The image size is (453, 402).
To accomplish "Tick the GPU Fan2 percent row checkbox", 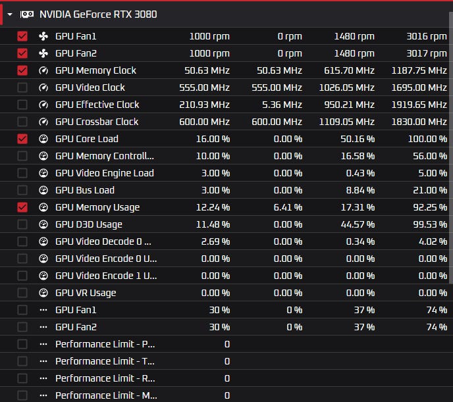I will 22,327.
